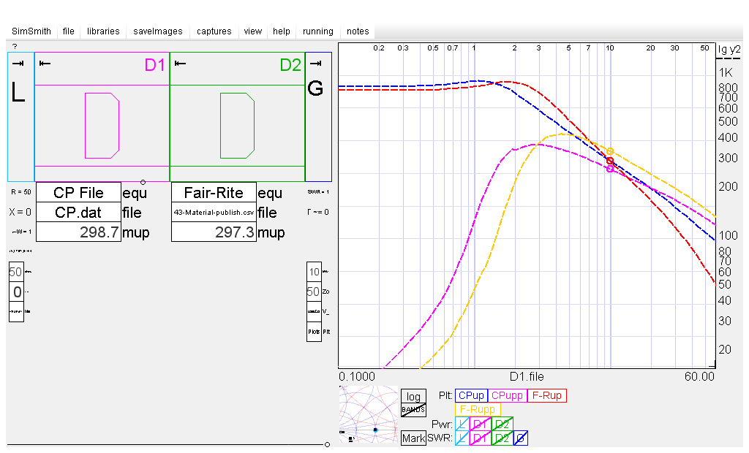Edit the generator value field showing 10
The width and height of the screenshot is (749, 453).
point(314,272)
